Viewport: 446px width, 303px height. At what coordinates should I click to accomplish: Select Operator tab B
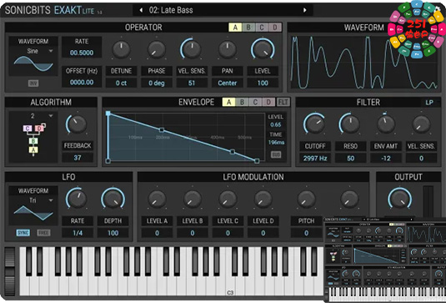248,28
